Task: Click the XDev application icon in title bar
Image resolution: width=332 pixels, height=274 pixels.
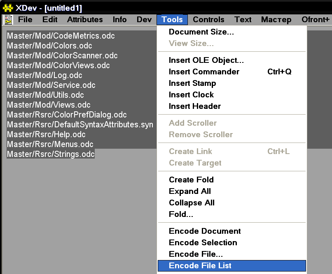Action: pos(8,7)
